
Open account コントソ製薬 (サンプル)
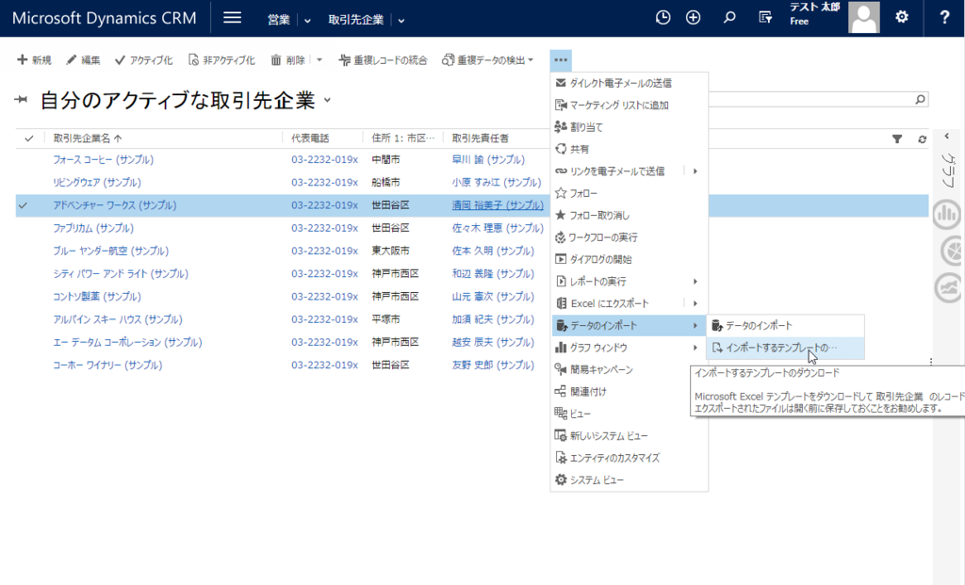tap(97, 297)
